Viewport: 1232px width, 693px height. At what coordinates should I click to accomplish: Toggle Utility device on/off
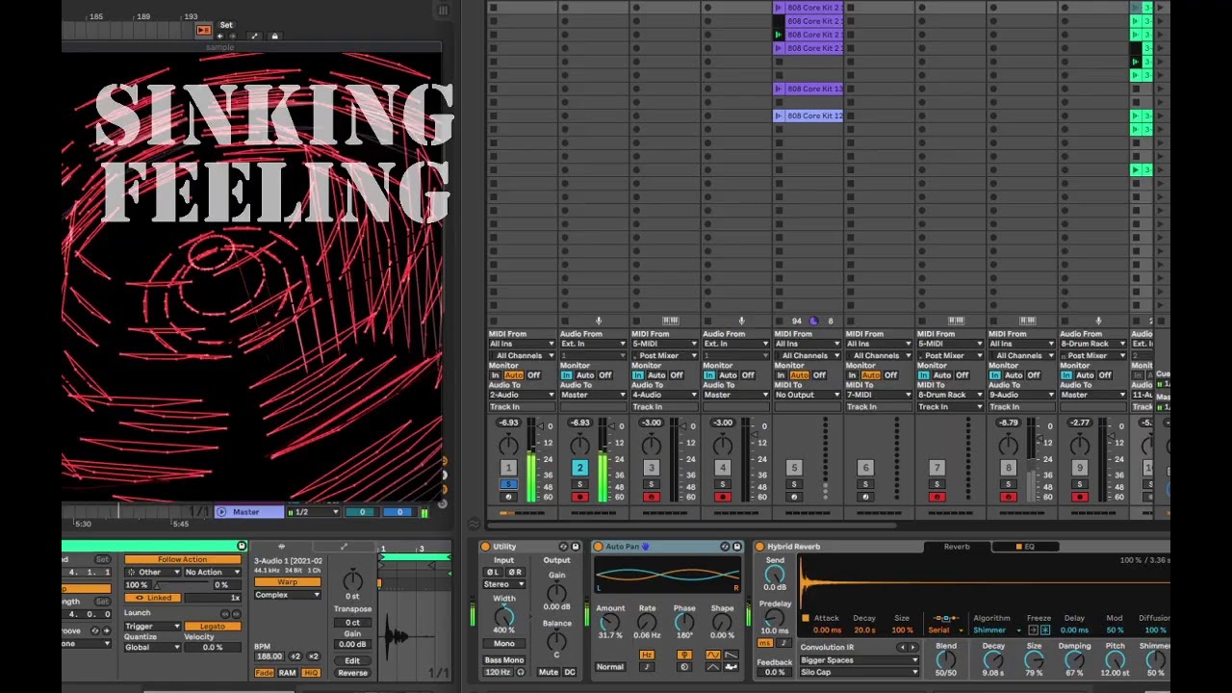pos(486,547)
